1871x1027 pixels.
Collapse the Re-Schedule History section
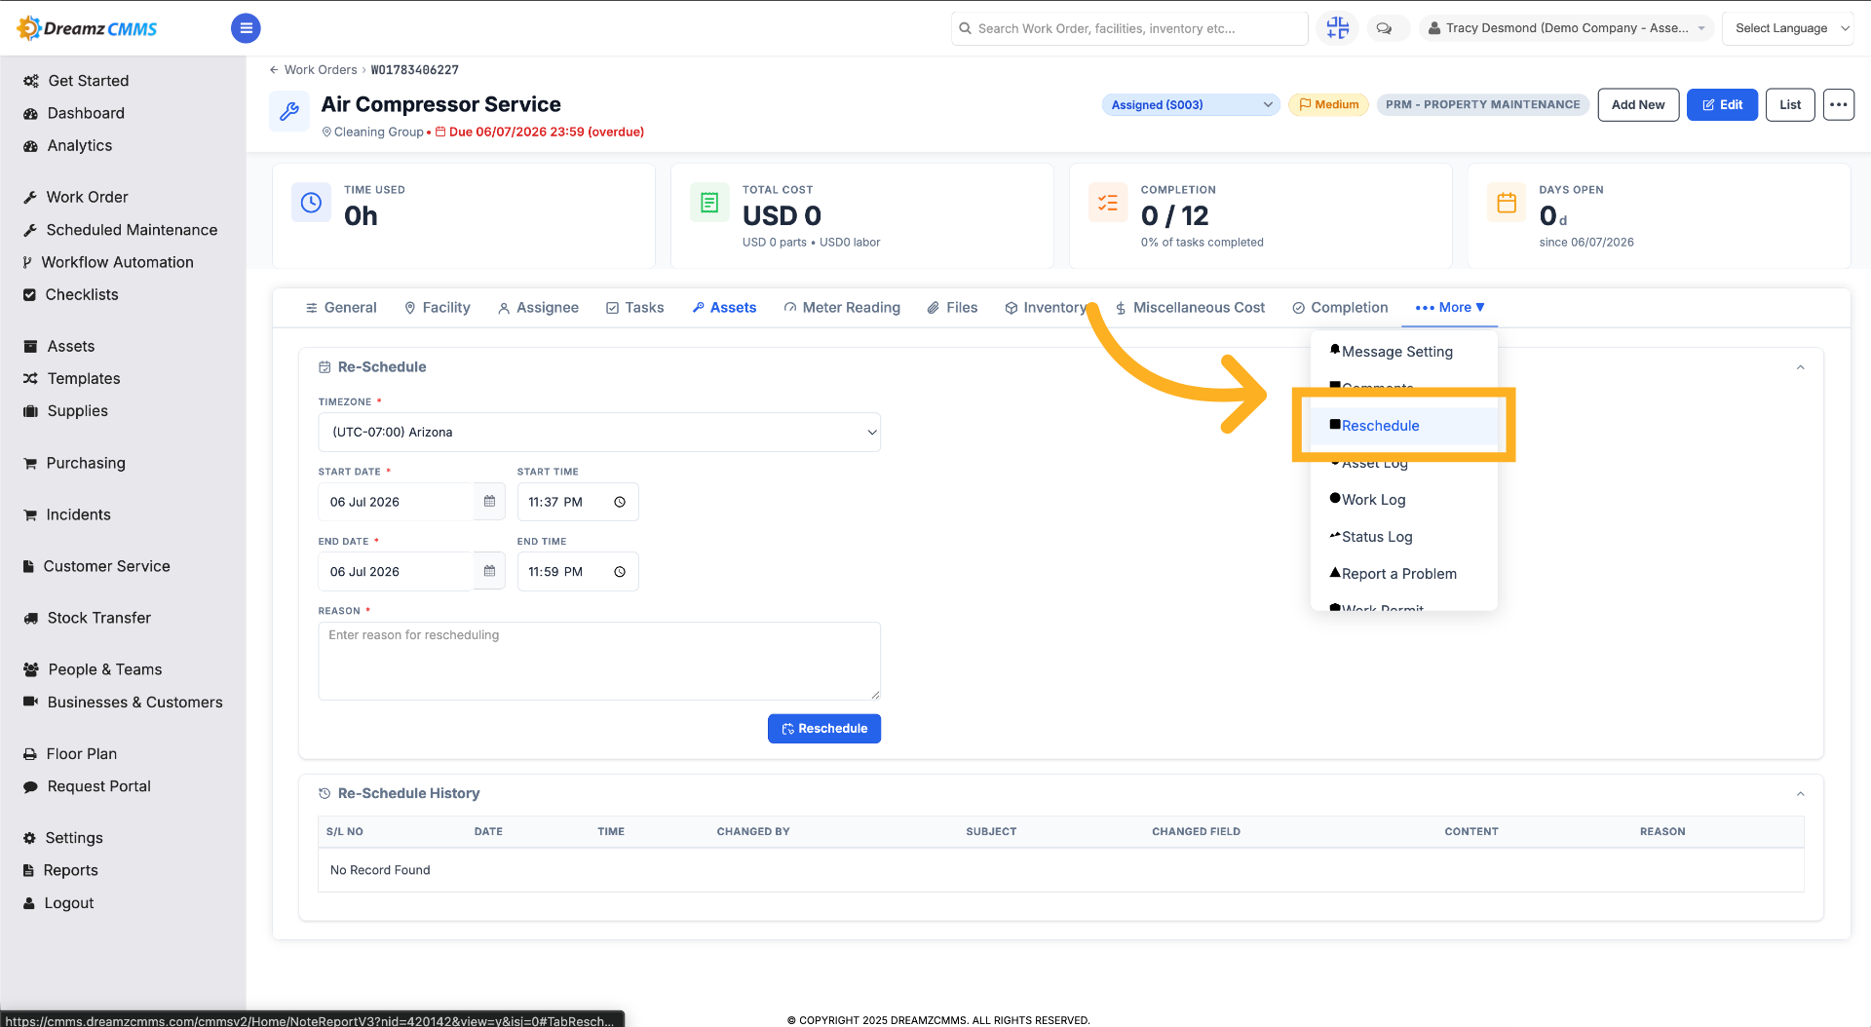pos(1800,794)
